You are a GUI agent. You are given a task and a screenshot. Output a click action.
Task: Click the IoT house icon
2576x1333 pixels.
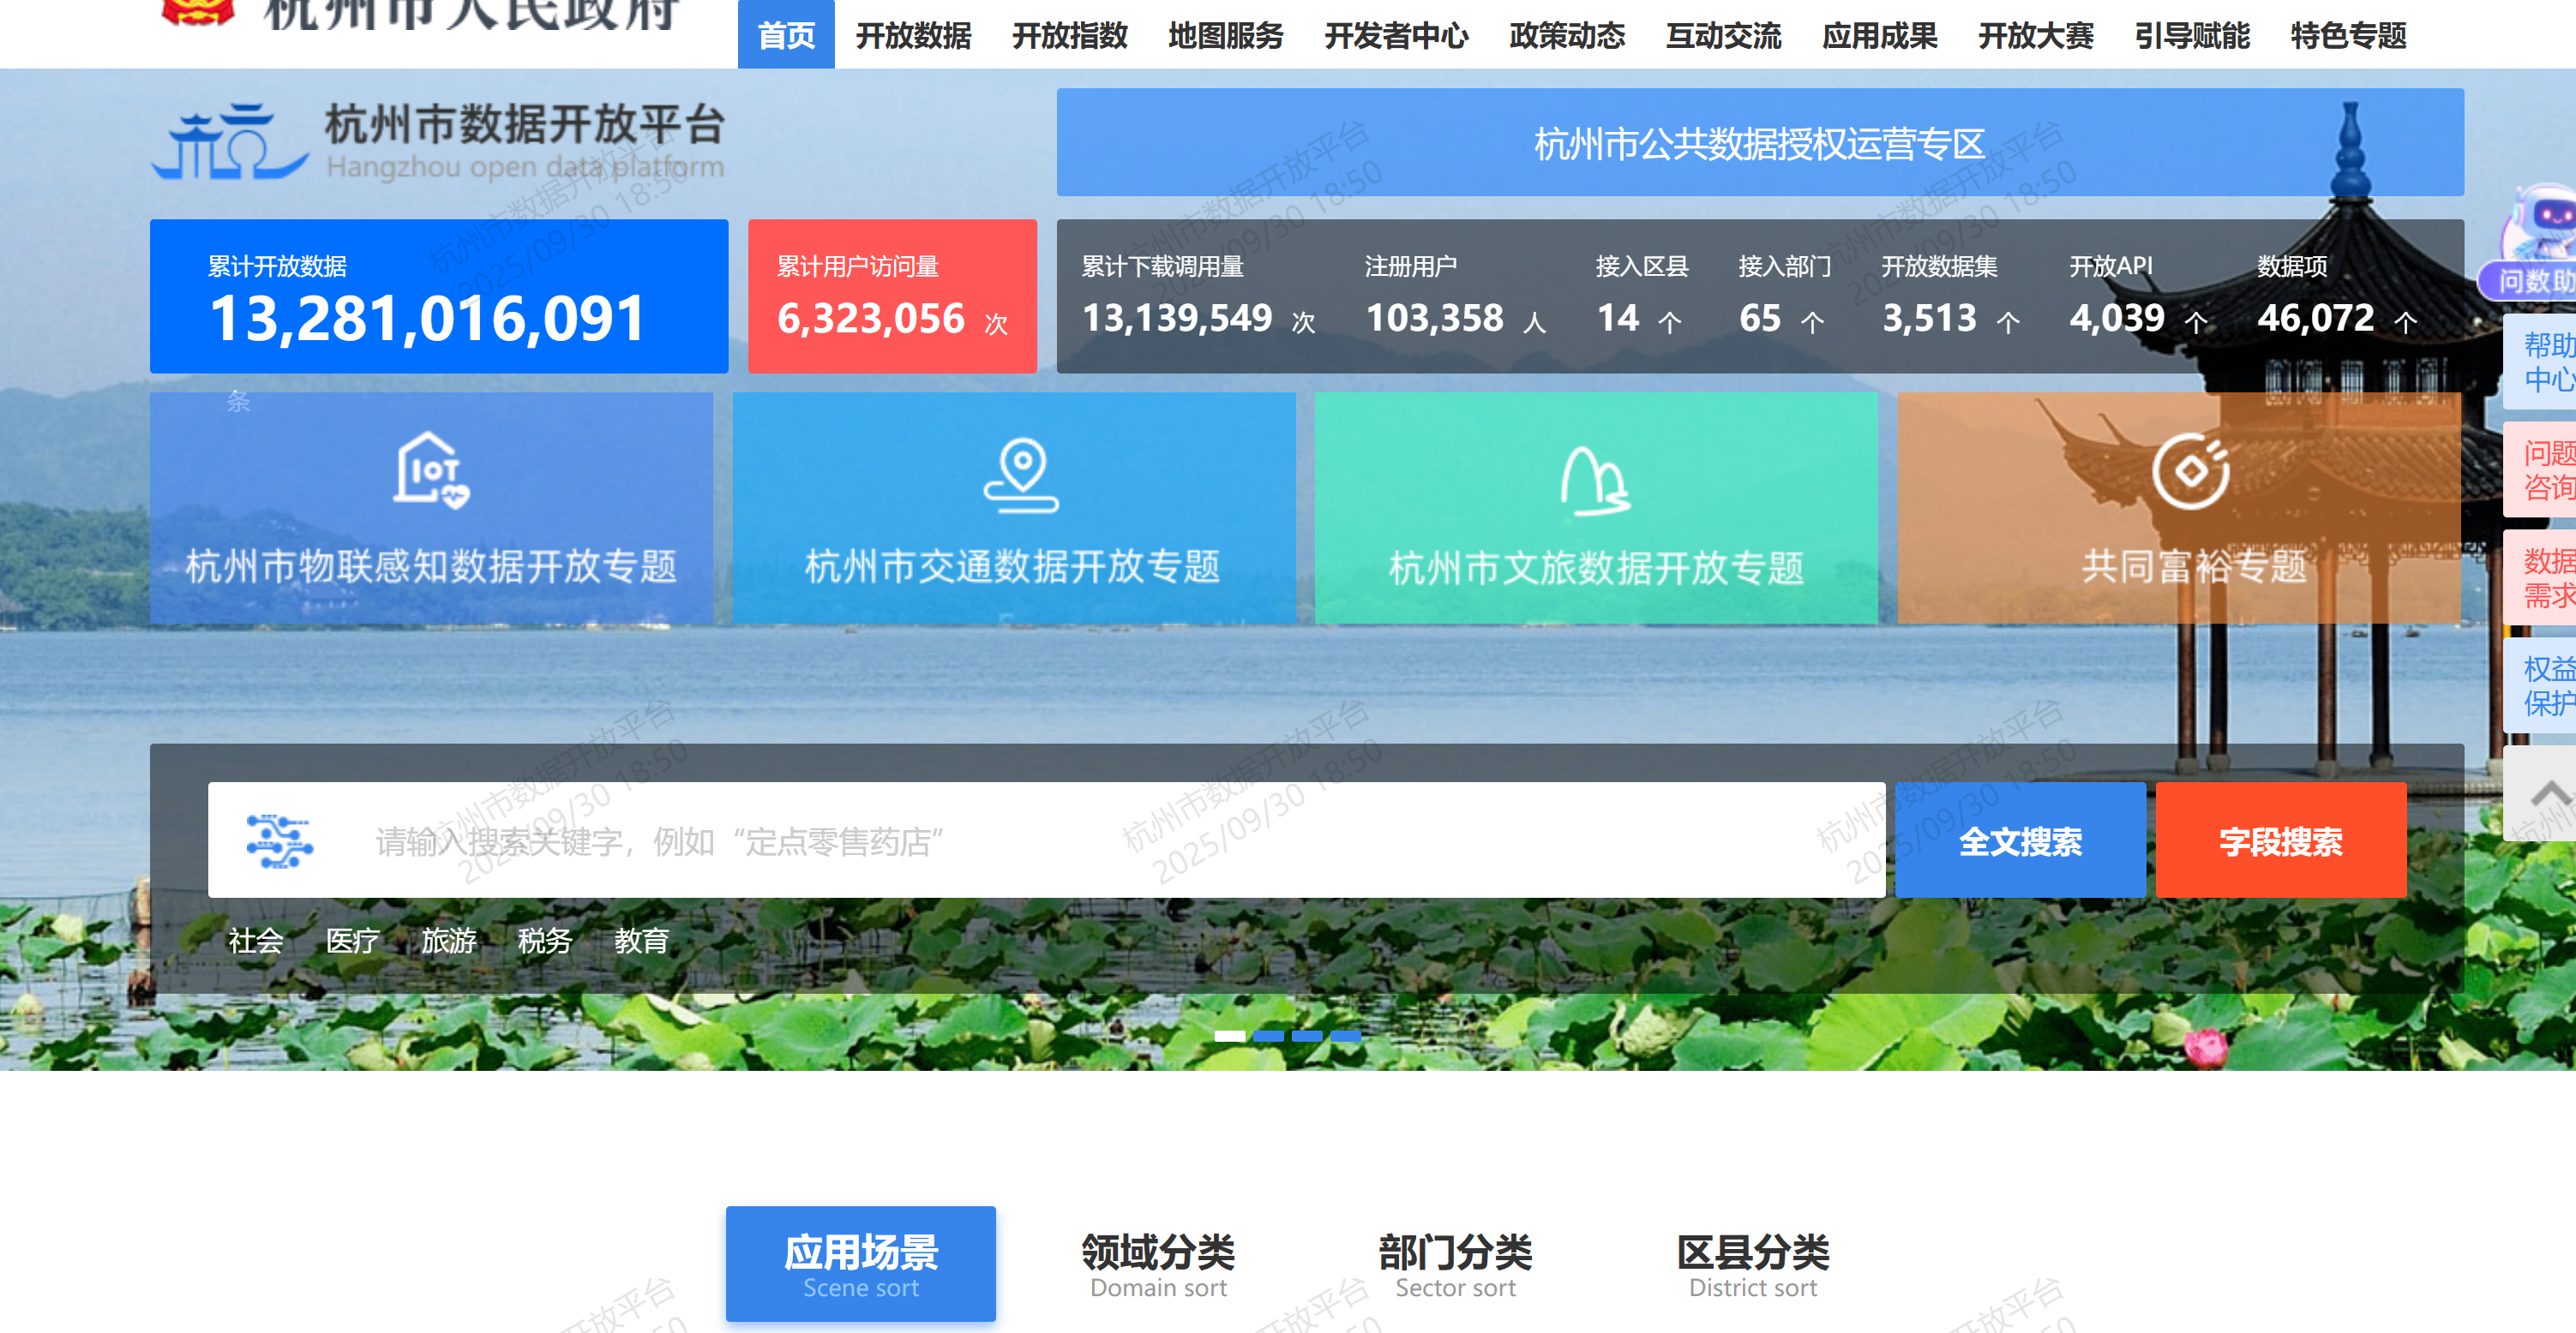[430, 469]
